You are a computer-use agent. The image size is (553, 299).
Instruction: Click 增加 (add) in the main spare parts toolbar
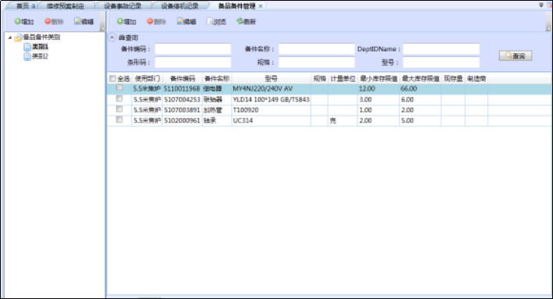(x=127, y=22)
